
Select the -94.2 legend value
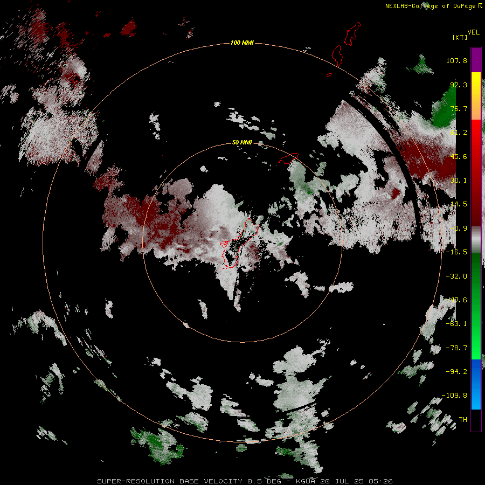pyautogui.click(x=456, y=372)
